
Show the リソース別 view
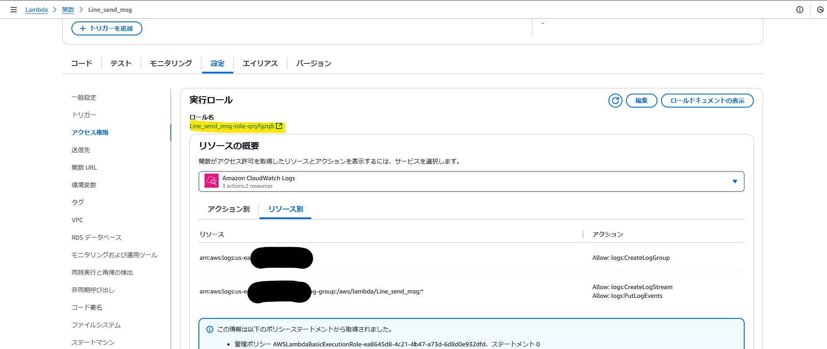coord(286,209)
